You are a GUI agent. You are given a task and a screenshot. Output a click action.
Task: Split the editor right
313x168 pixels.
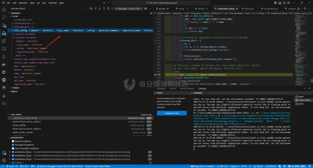[305, 9]
